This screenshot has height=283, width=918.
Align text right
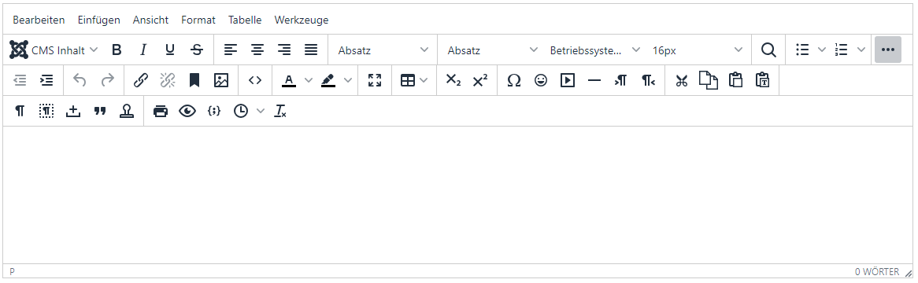tap(284, 50)
